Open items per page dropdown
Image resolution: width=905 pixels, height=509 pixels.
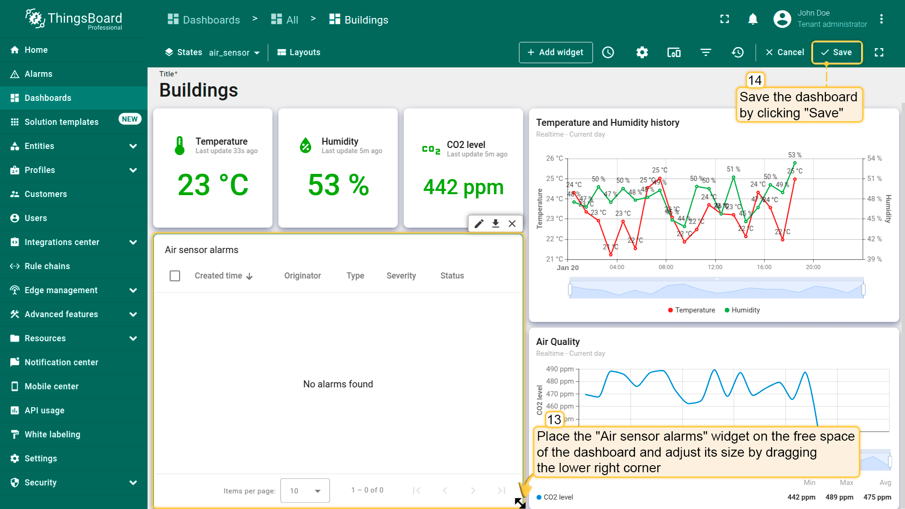[305, 491]
